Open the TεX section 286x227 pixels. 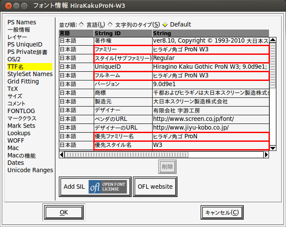[13, 89]
